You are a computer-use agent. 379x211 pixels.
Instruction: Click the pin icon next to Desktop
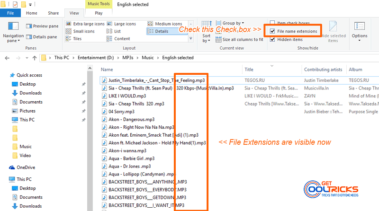coord(83,84)
